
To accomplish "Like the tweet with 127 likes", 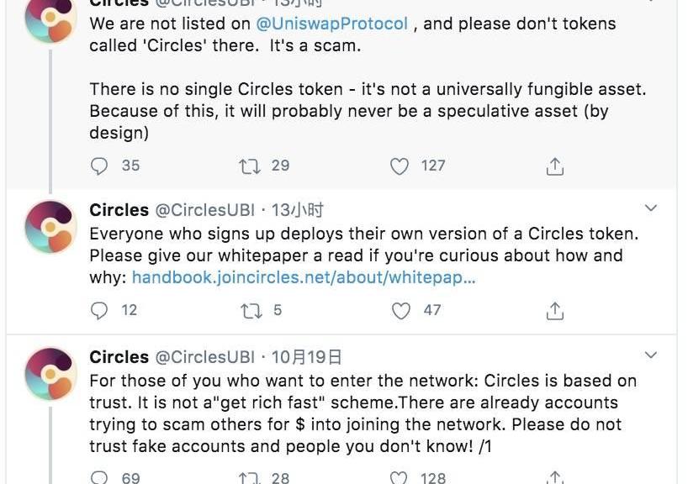I will click(x=400, y=166).
